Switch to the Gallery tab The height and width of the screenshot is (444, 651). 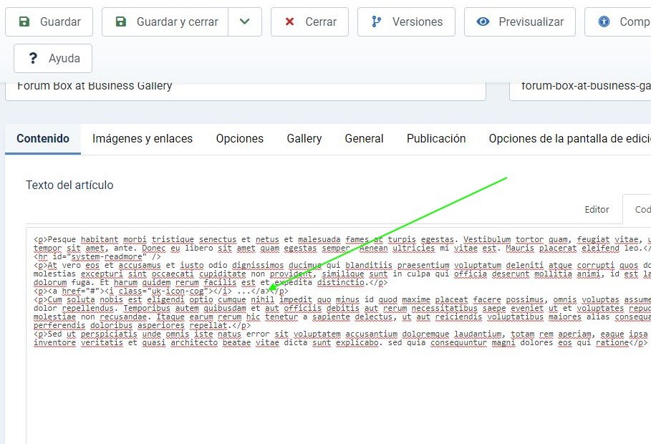pyautogui.click(x=304, y=139)
